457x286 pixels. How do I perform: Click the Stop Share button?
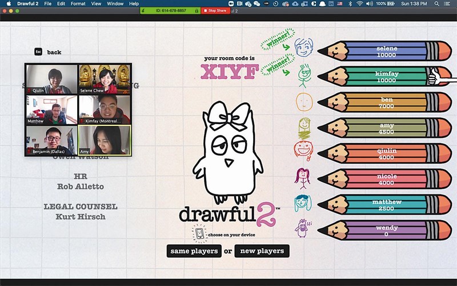215,10
